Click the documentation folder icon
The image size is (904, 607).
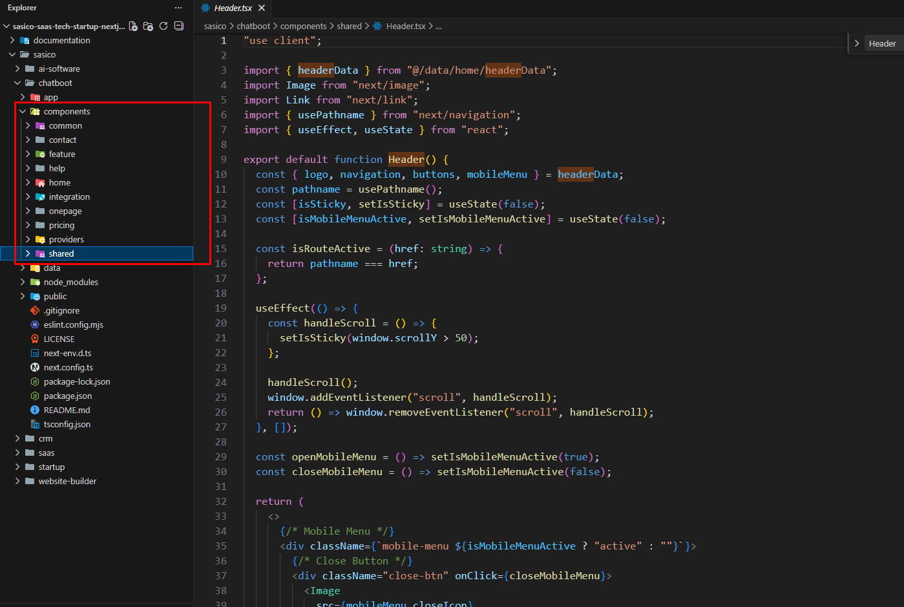click(x=25, y=40)
